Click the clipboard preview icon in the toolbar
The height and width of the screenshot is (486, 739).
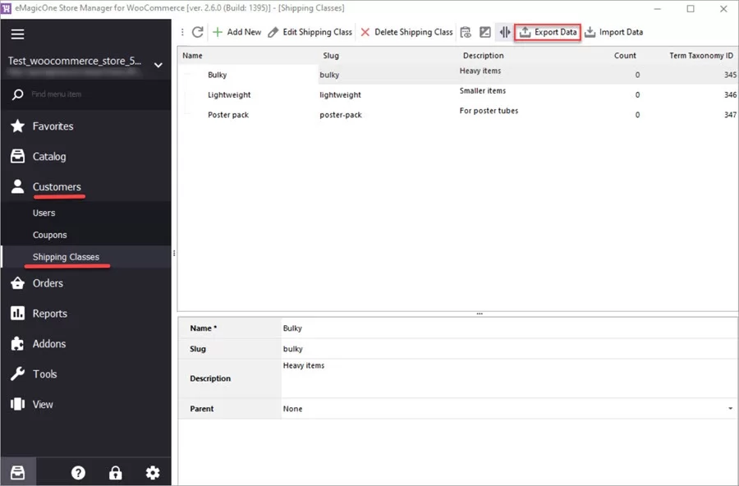[465, 32]
